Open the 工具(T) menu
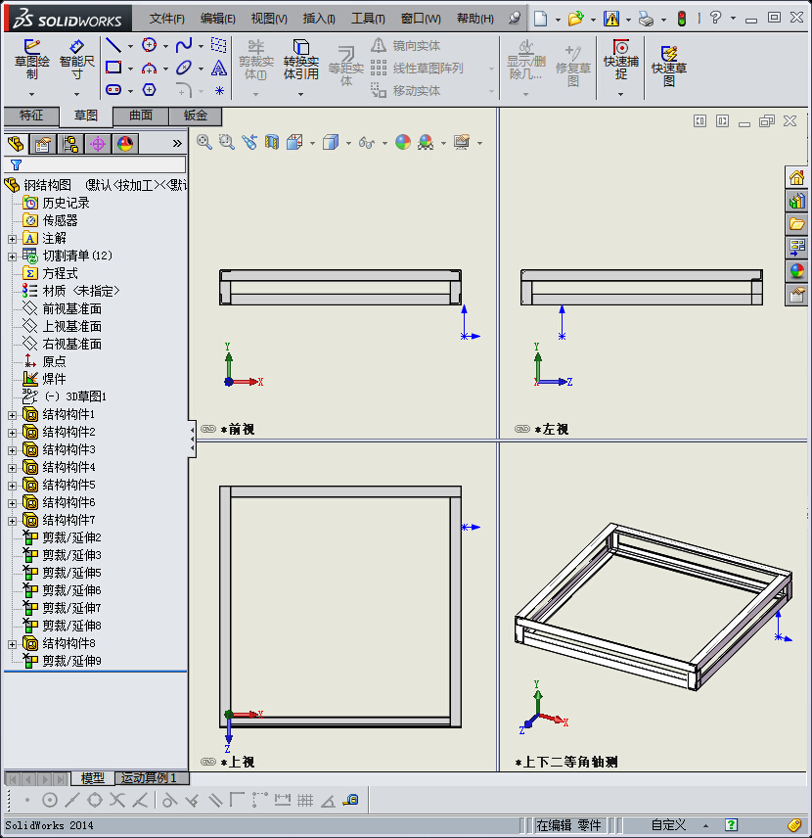The width and height of the screenshot is (812, 838). pyautogui.click(x=368, y=19)
